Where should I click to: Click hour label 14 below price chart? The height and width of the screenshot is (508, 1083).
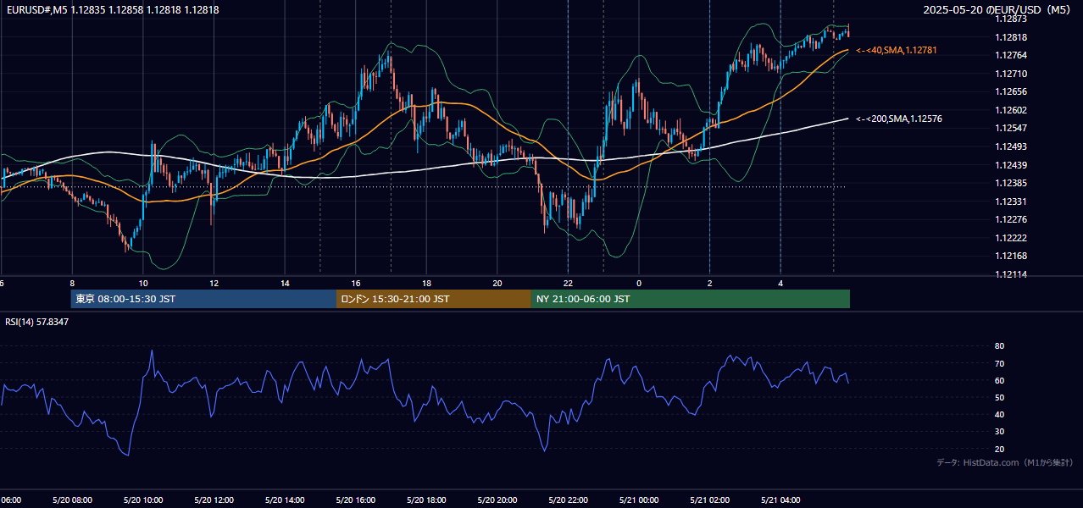coord(285,283)
